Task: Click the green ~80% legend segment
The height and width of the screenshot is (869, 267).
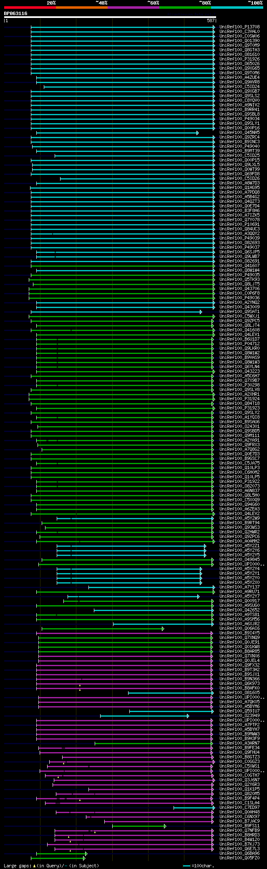Action: 185,8
